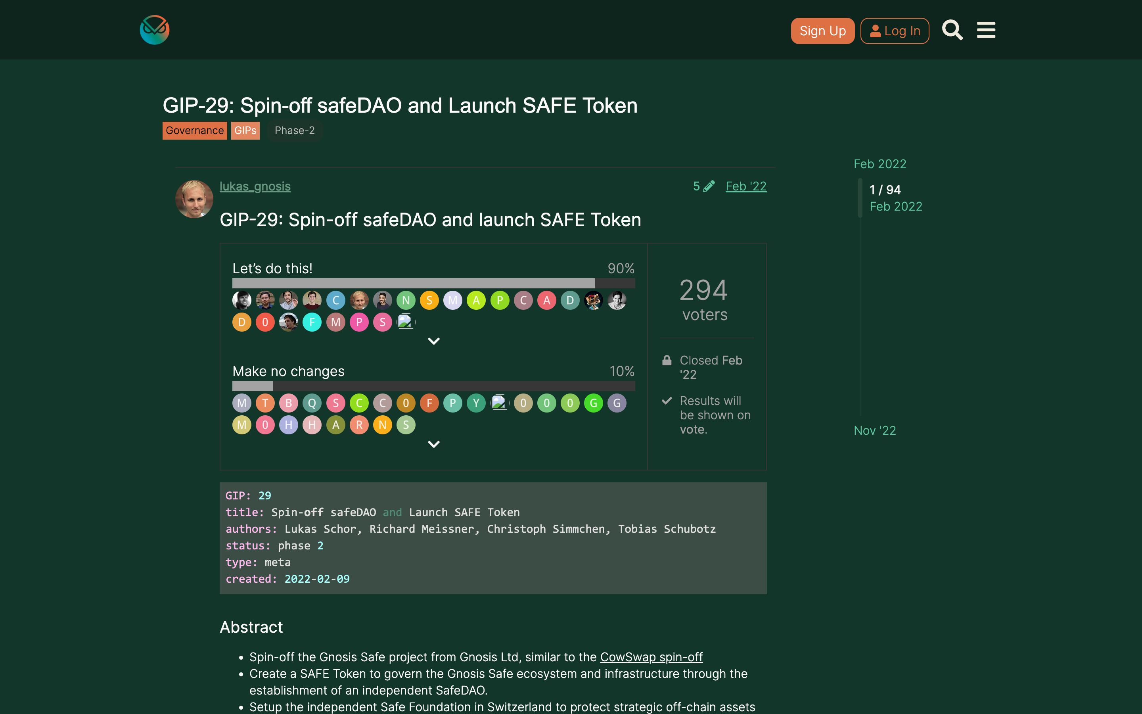Open the Governance tag
This screenshot has height=714, width=1142.
point(194,131)
